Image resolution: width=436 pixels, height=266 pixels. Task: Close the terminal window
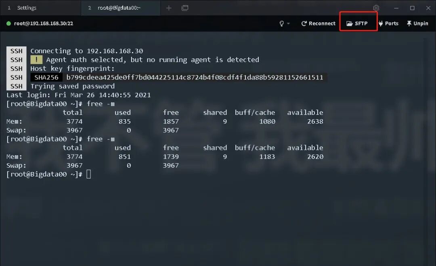[x=428, y=8]
